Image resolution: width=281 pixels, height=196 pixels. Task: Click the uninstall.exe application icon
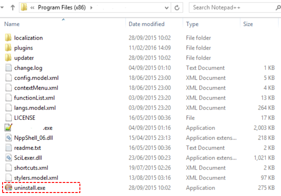point(9,188)
